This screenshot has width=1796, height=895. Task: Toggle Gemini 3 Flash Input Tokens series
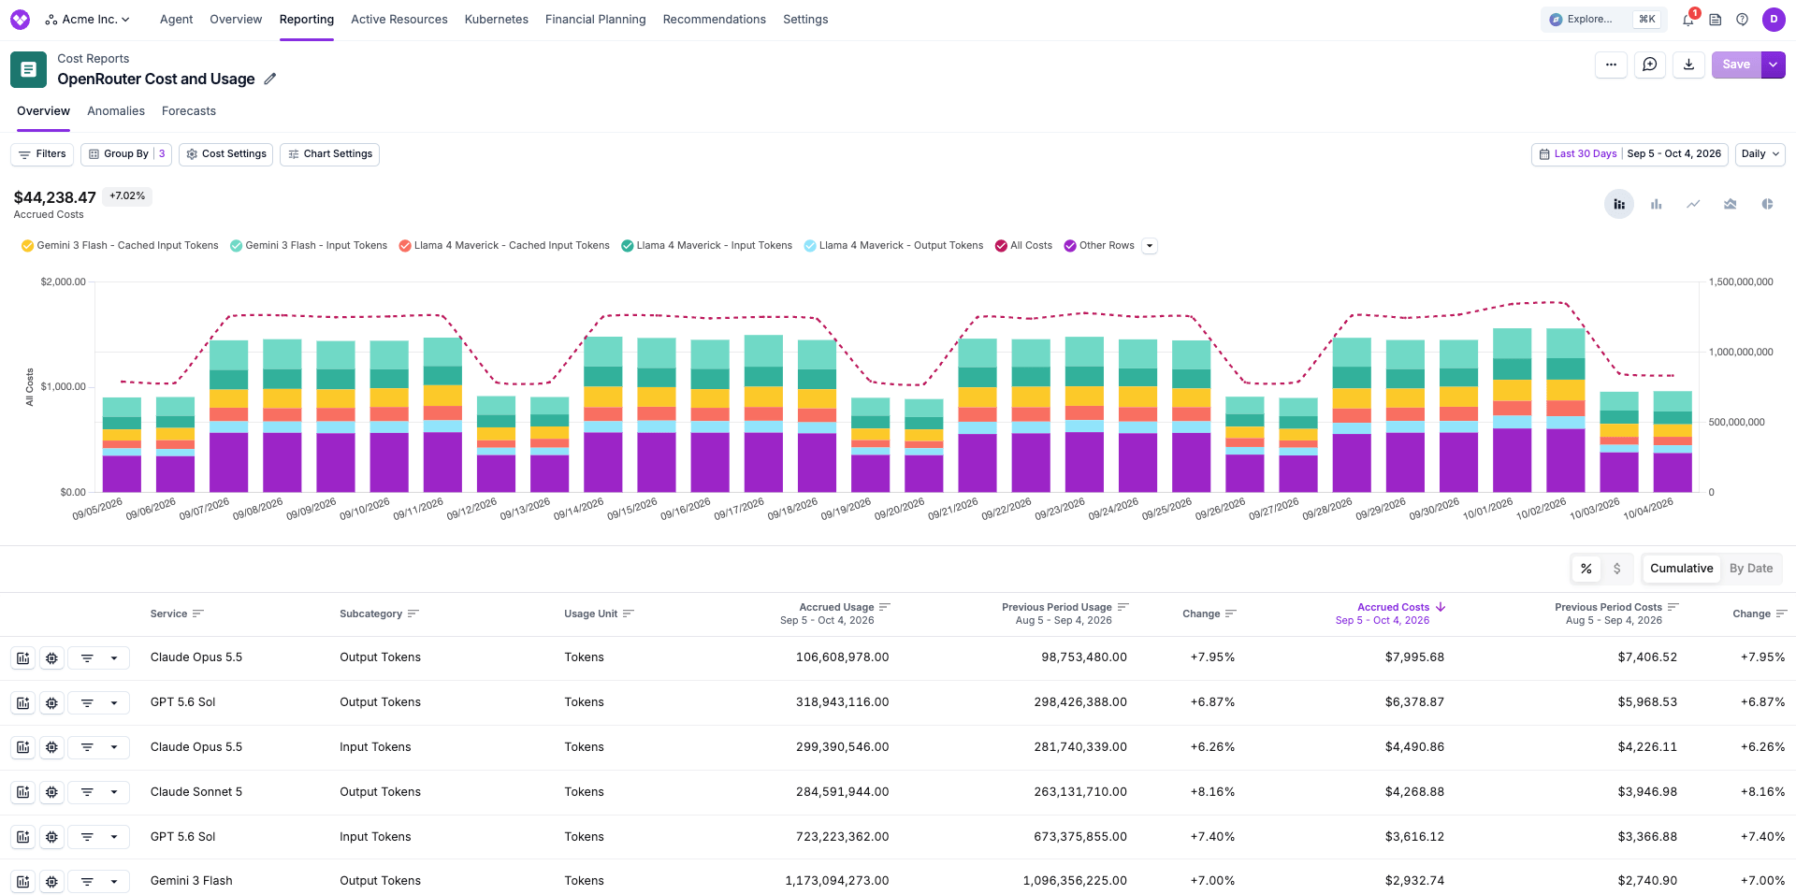coord(309,246)
